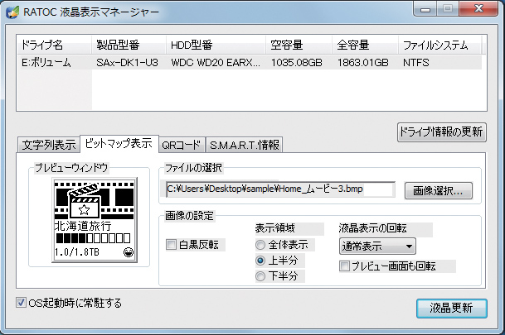Open the QRコード tab
The height and width of the screenshot is (335, 505).
click(x=182, y=145)
